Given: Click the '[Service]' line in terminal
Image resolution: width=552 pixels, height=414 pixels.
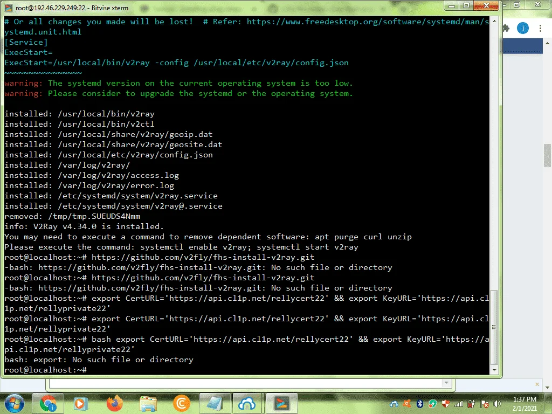Looking at the screenshot, I should point(26,42).
